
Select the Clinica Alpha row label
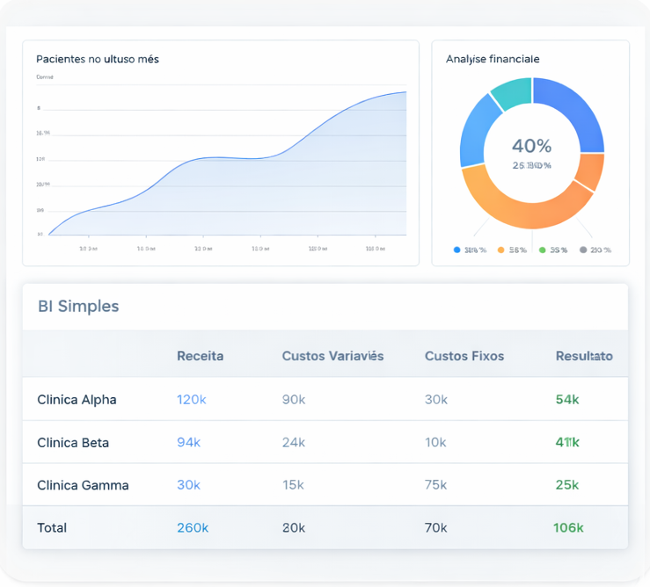tap(77, 400)
